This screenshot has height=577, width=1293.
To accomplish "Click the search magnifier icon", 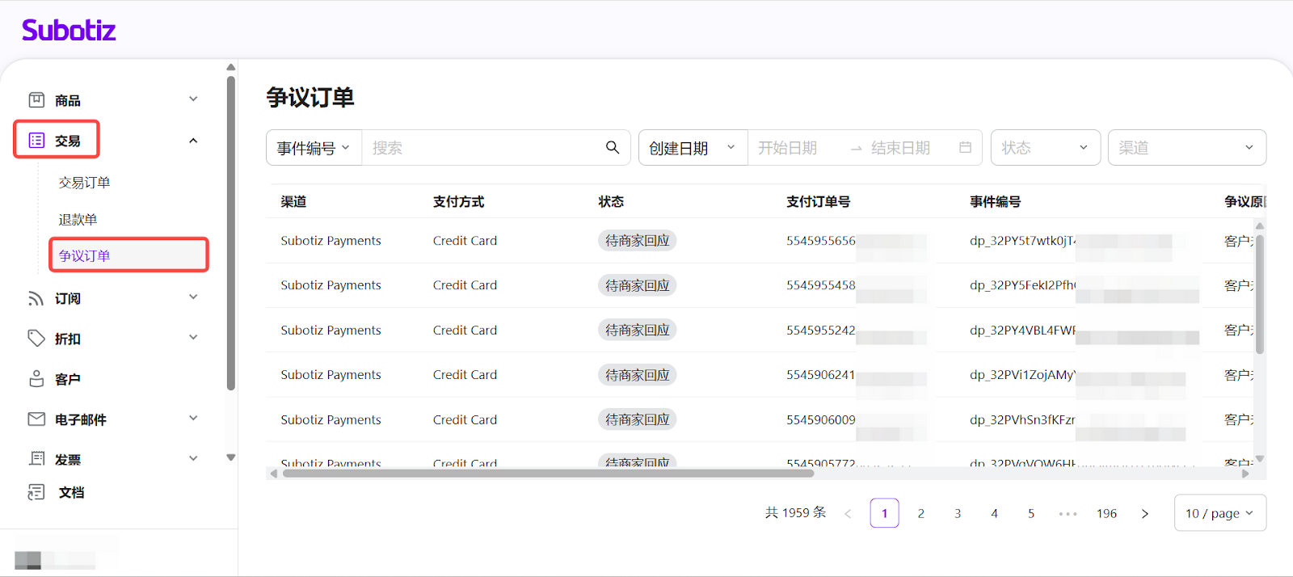I will tap(613, 147).
